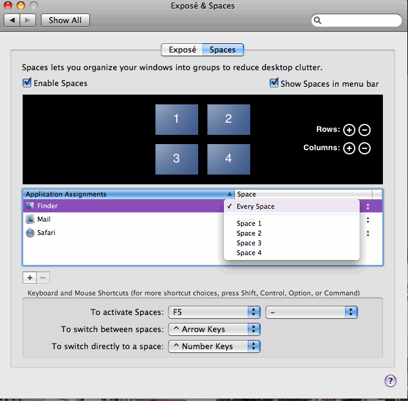408x401 pixels.
Task: Click the sort triangle in Application Assignments header
Action: (x=229, y=194)
